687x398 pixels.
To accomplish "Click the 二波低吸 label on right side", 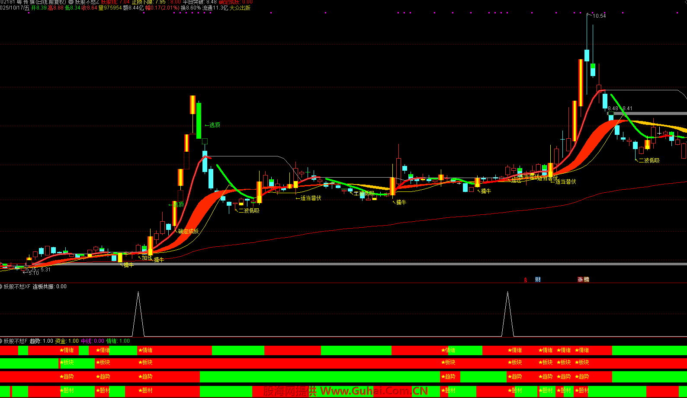I will [x=649, y=160].
